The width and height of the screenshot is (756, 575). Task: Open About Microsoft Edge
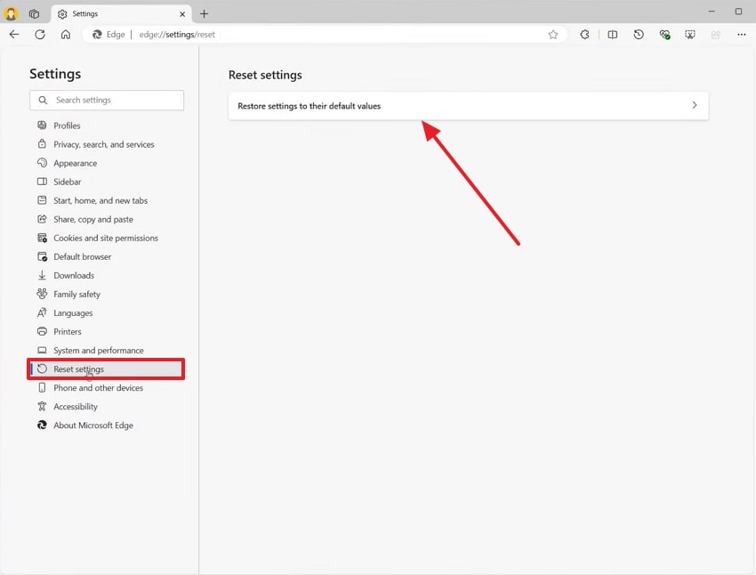pos(92,425)
